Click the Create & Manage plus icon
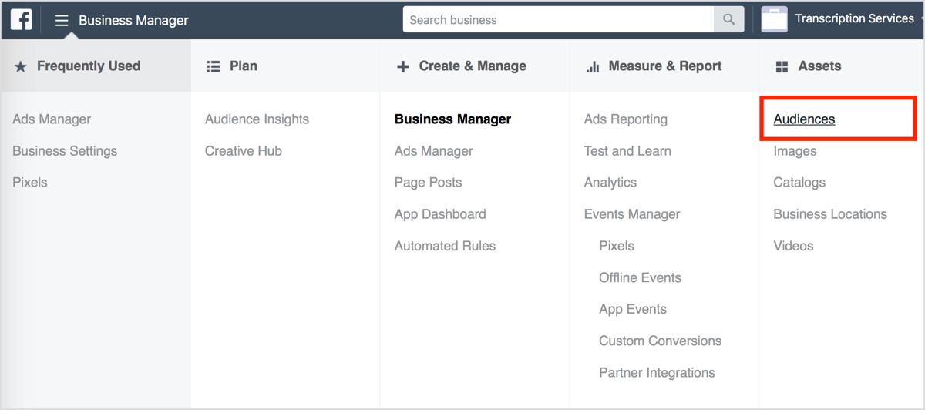 tap(402, 67)
